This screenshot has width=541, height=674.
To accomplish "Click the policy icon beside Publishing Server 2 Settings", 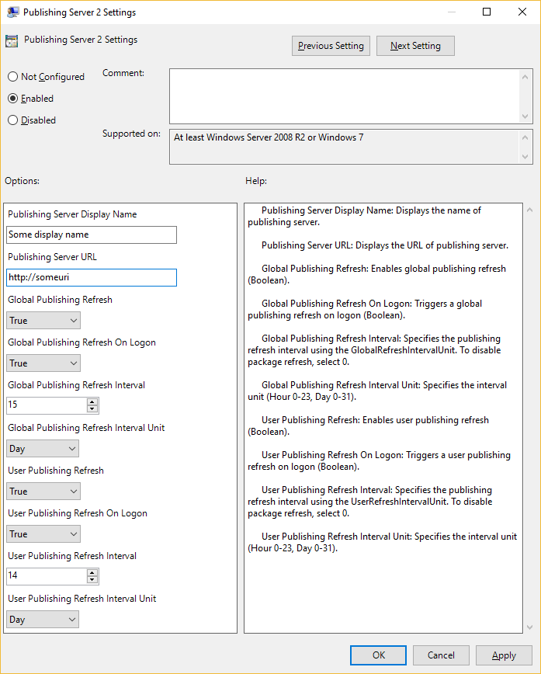I will pos(12,41).
